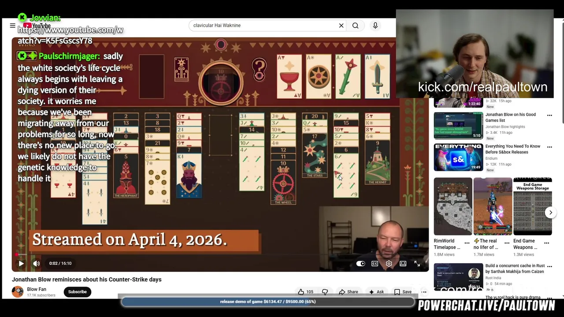Viewport: 564px width, 317px height.
Task: Toggle the autoplay switch
Action: 361,263
